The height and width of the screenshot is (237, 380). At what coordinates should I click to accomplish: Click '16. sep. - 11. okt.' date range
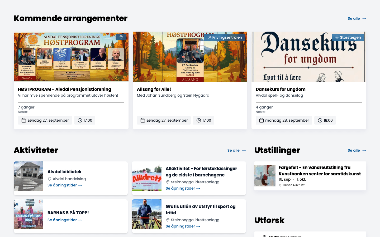click(x=292, y=179)
